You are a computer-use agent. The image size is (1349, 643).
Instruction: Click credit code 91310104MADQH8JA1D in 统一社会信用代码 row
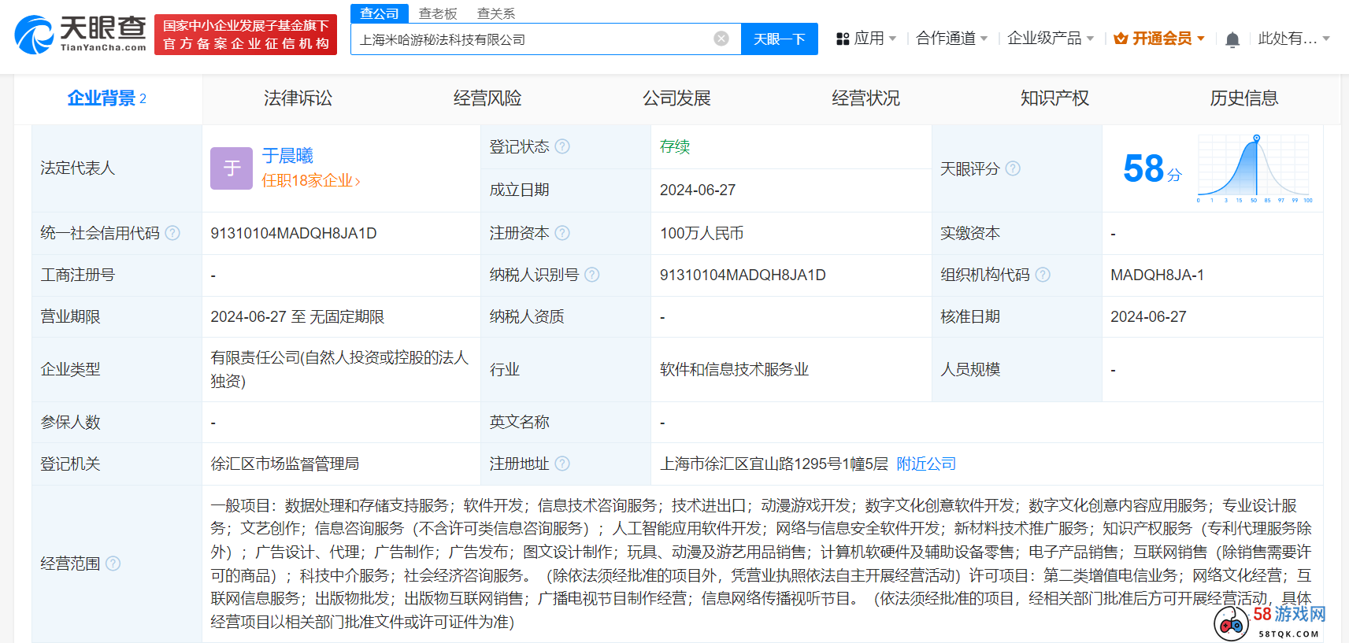(294, 233)
